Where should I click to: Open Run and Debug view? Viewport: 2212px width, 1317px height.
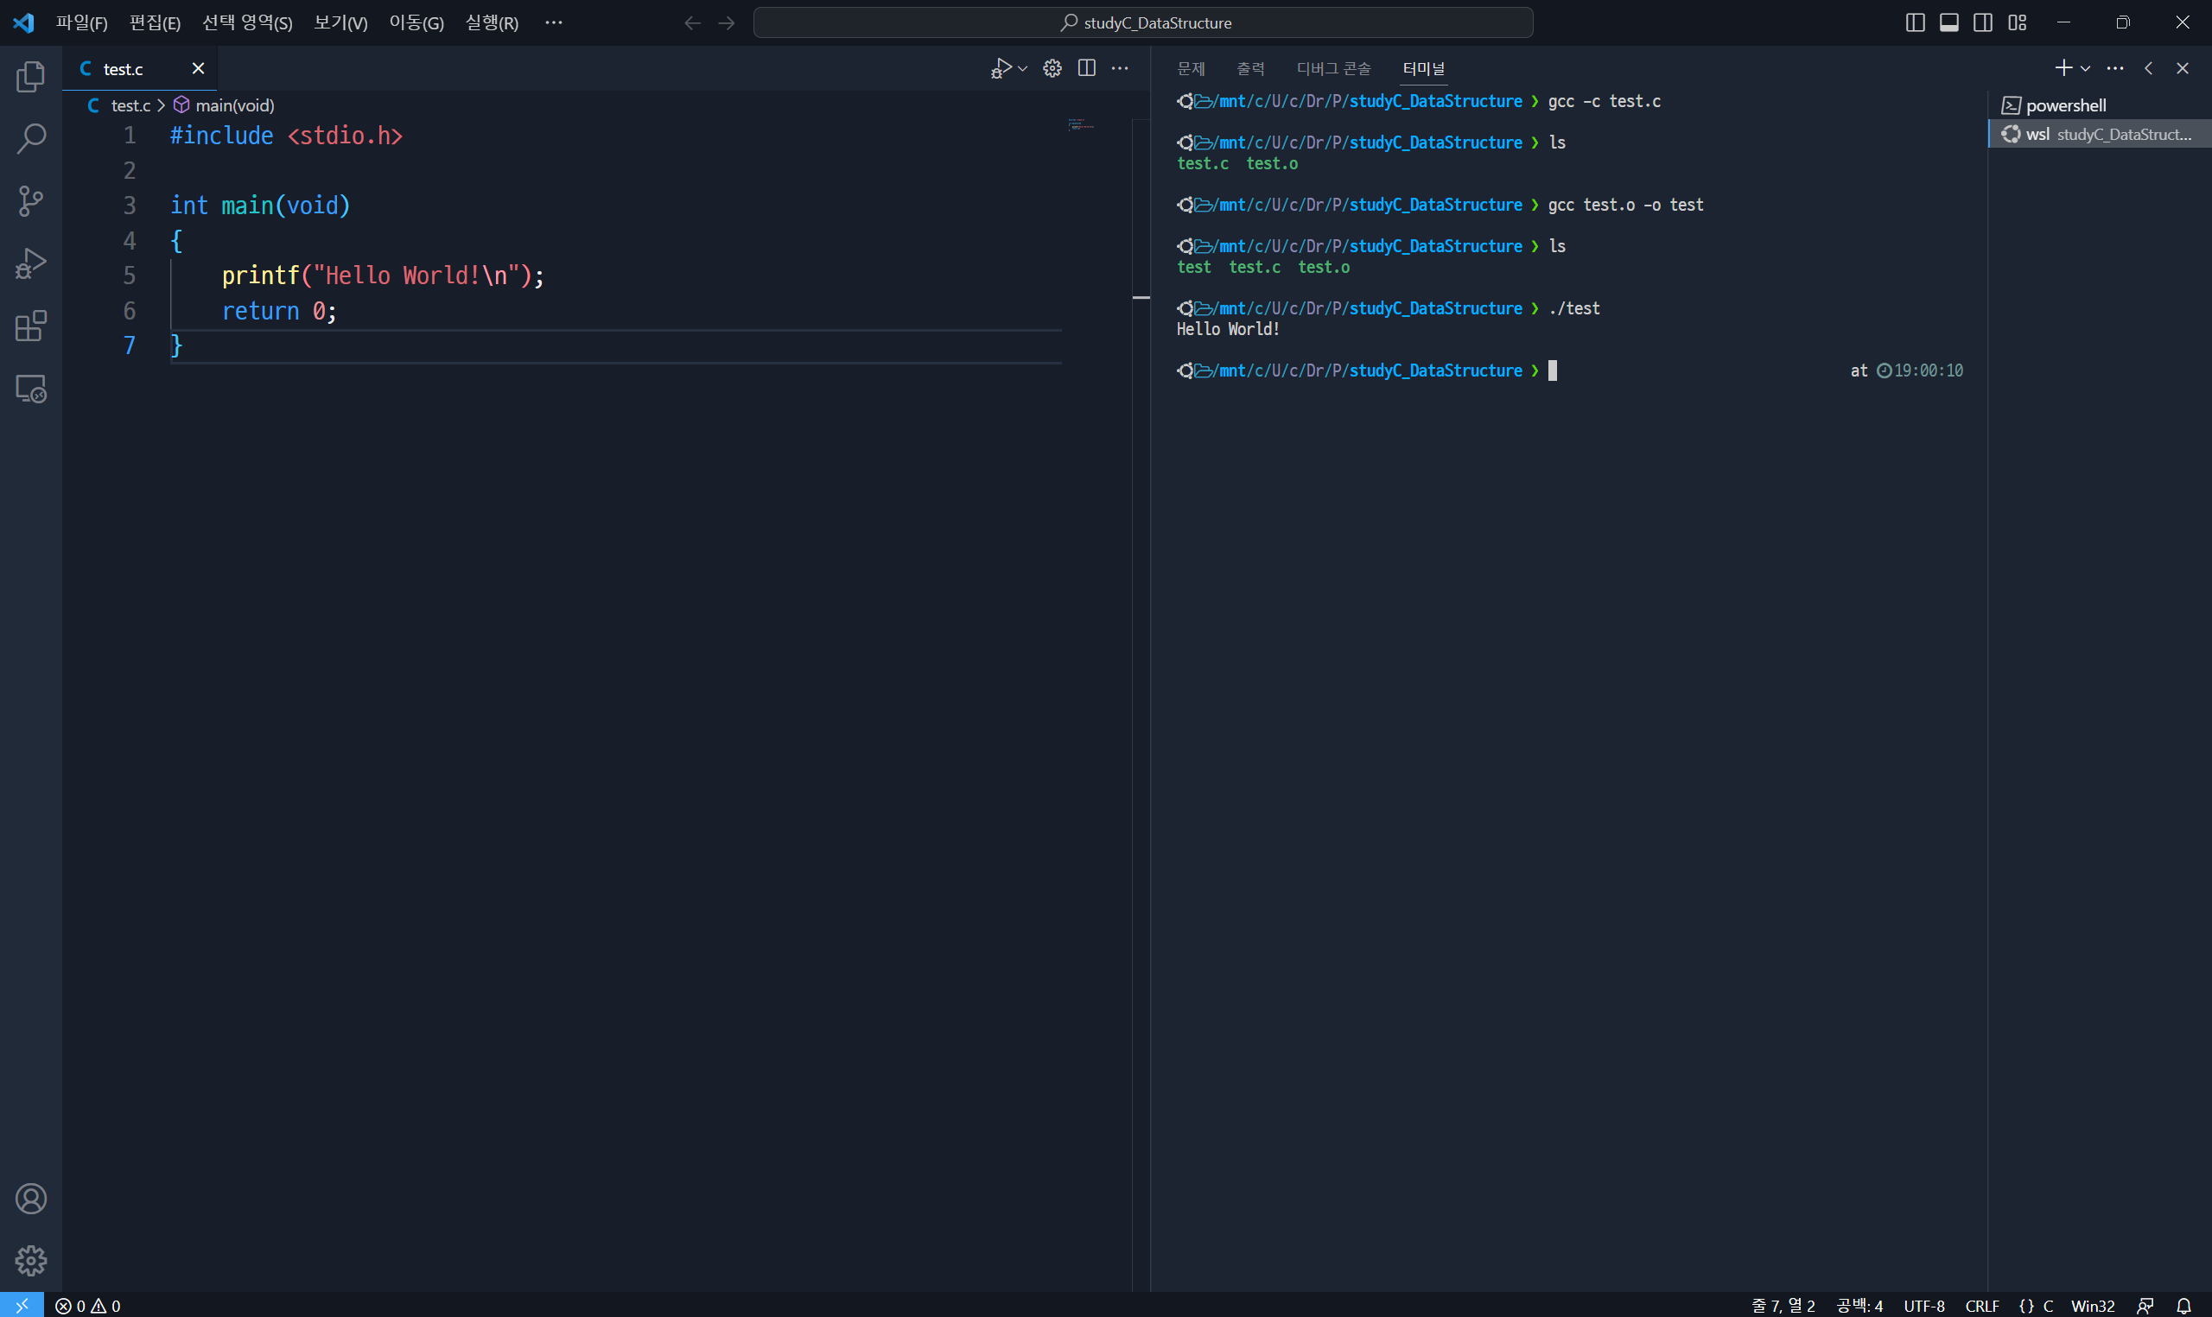coord(30,263)
